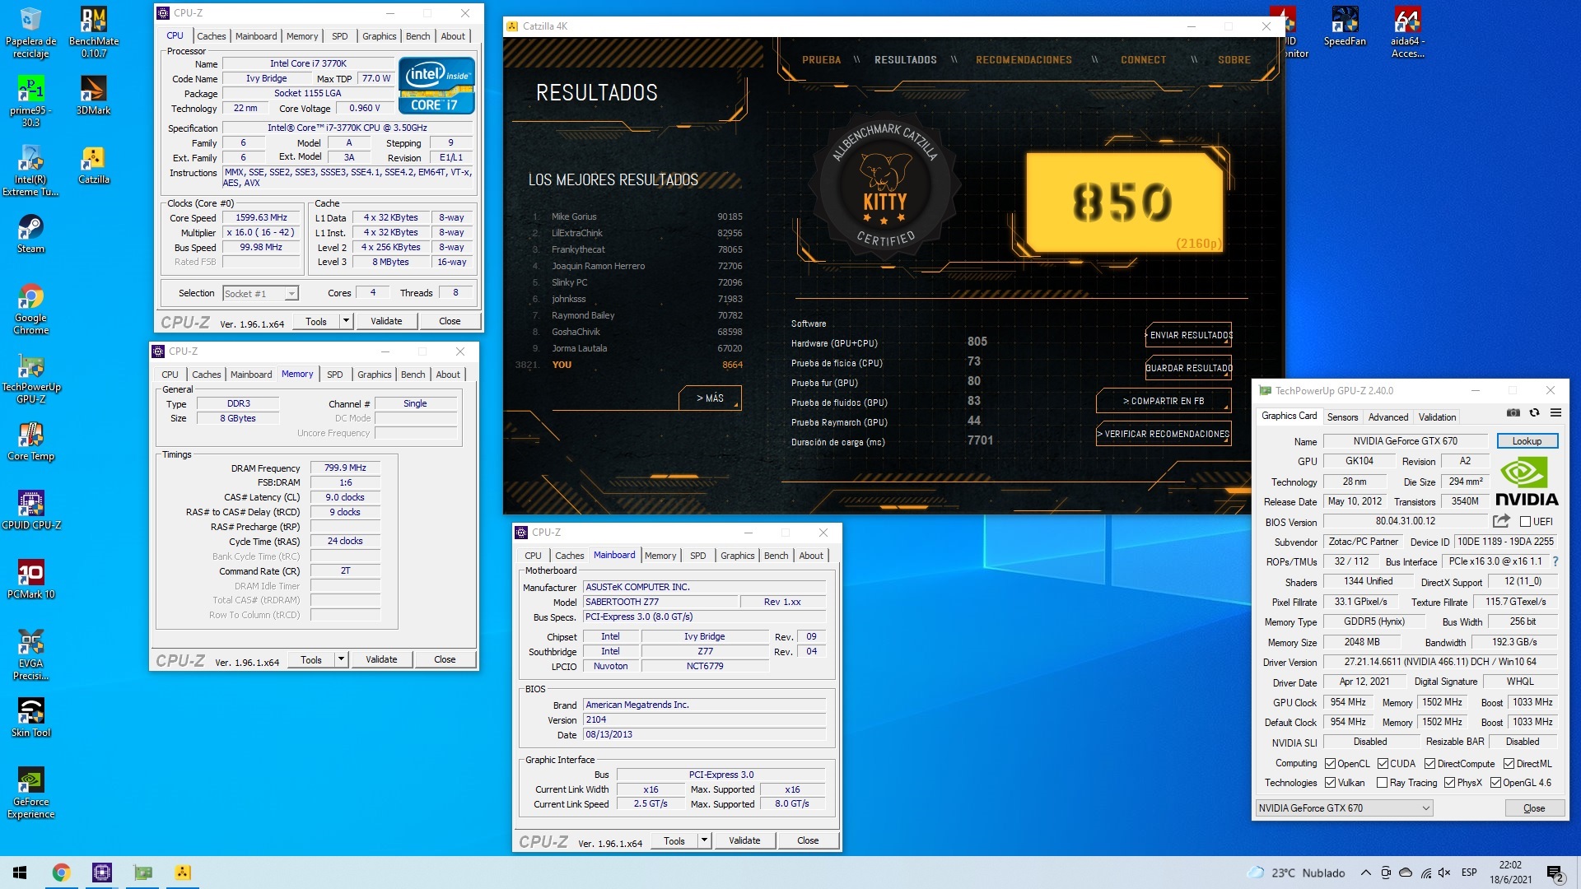Image resolution: width=1581 pixels, height=889 pixels.
Task: Click the ESP language indicator in taskbar
Action: (x=1469, y=873)
